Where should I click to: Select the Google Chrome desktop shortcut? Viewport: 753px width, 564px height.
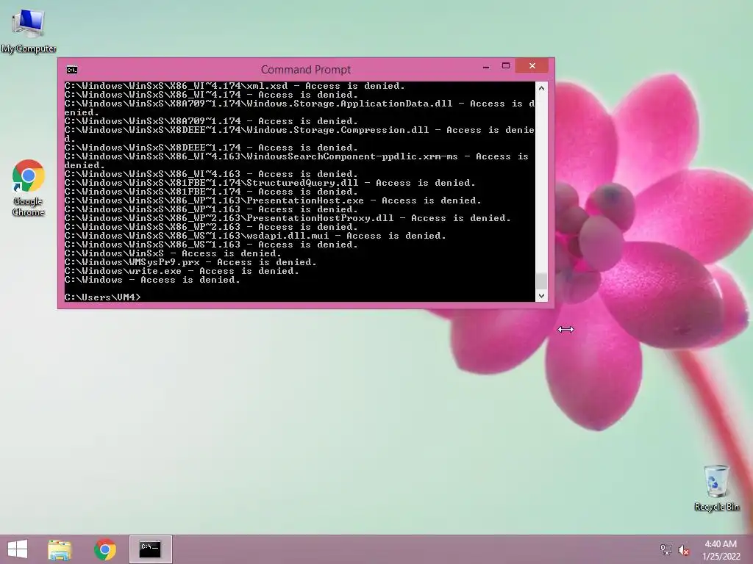29,187
